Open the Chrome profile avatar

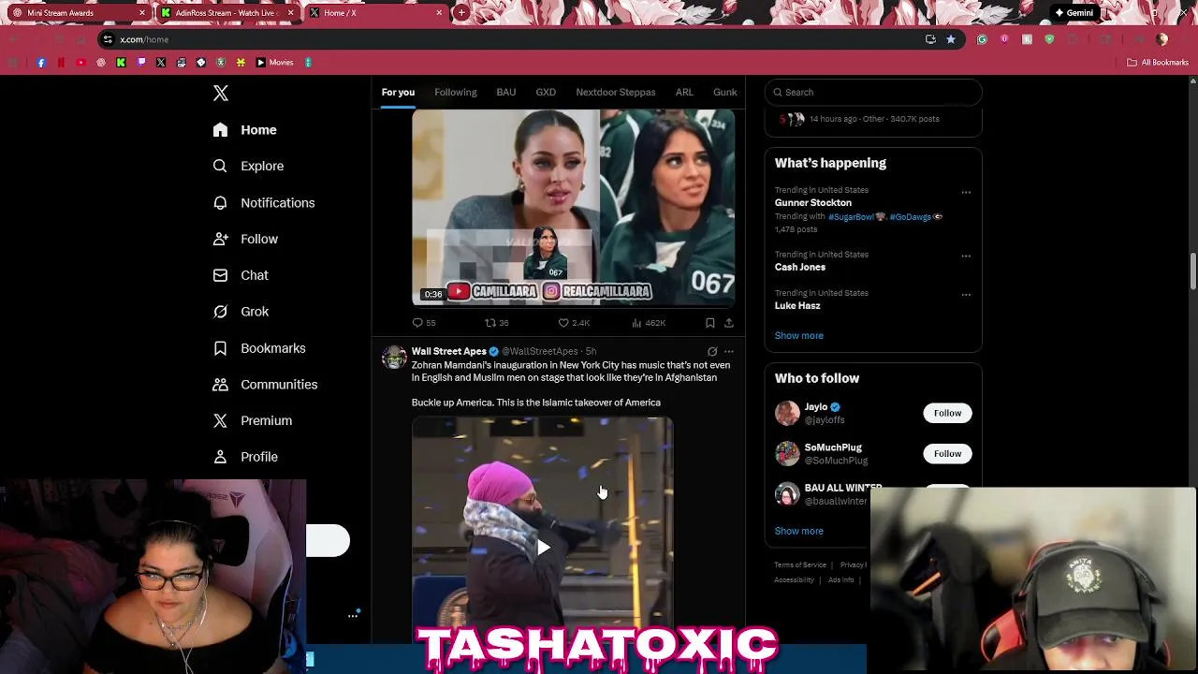(x=1162, y=39)
